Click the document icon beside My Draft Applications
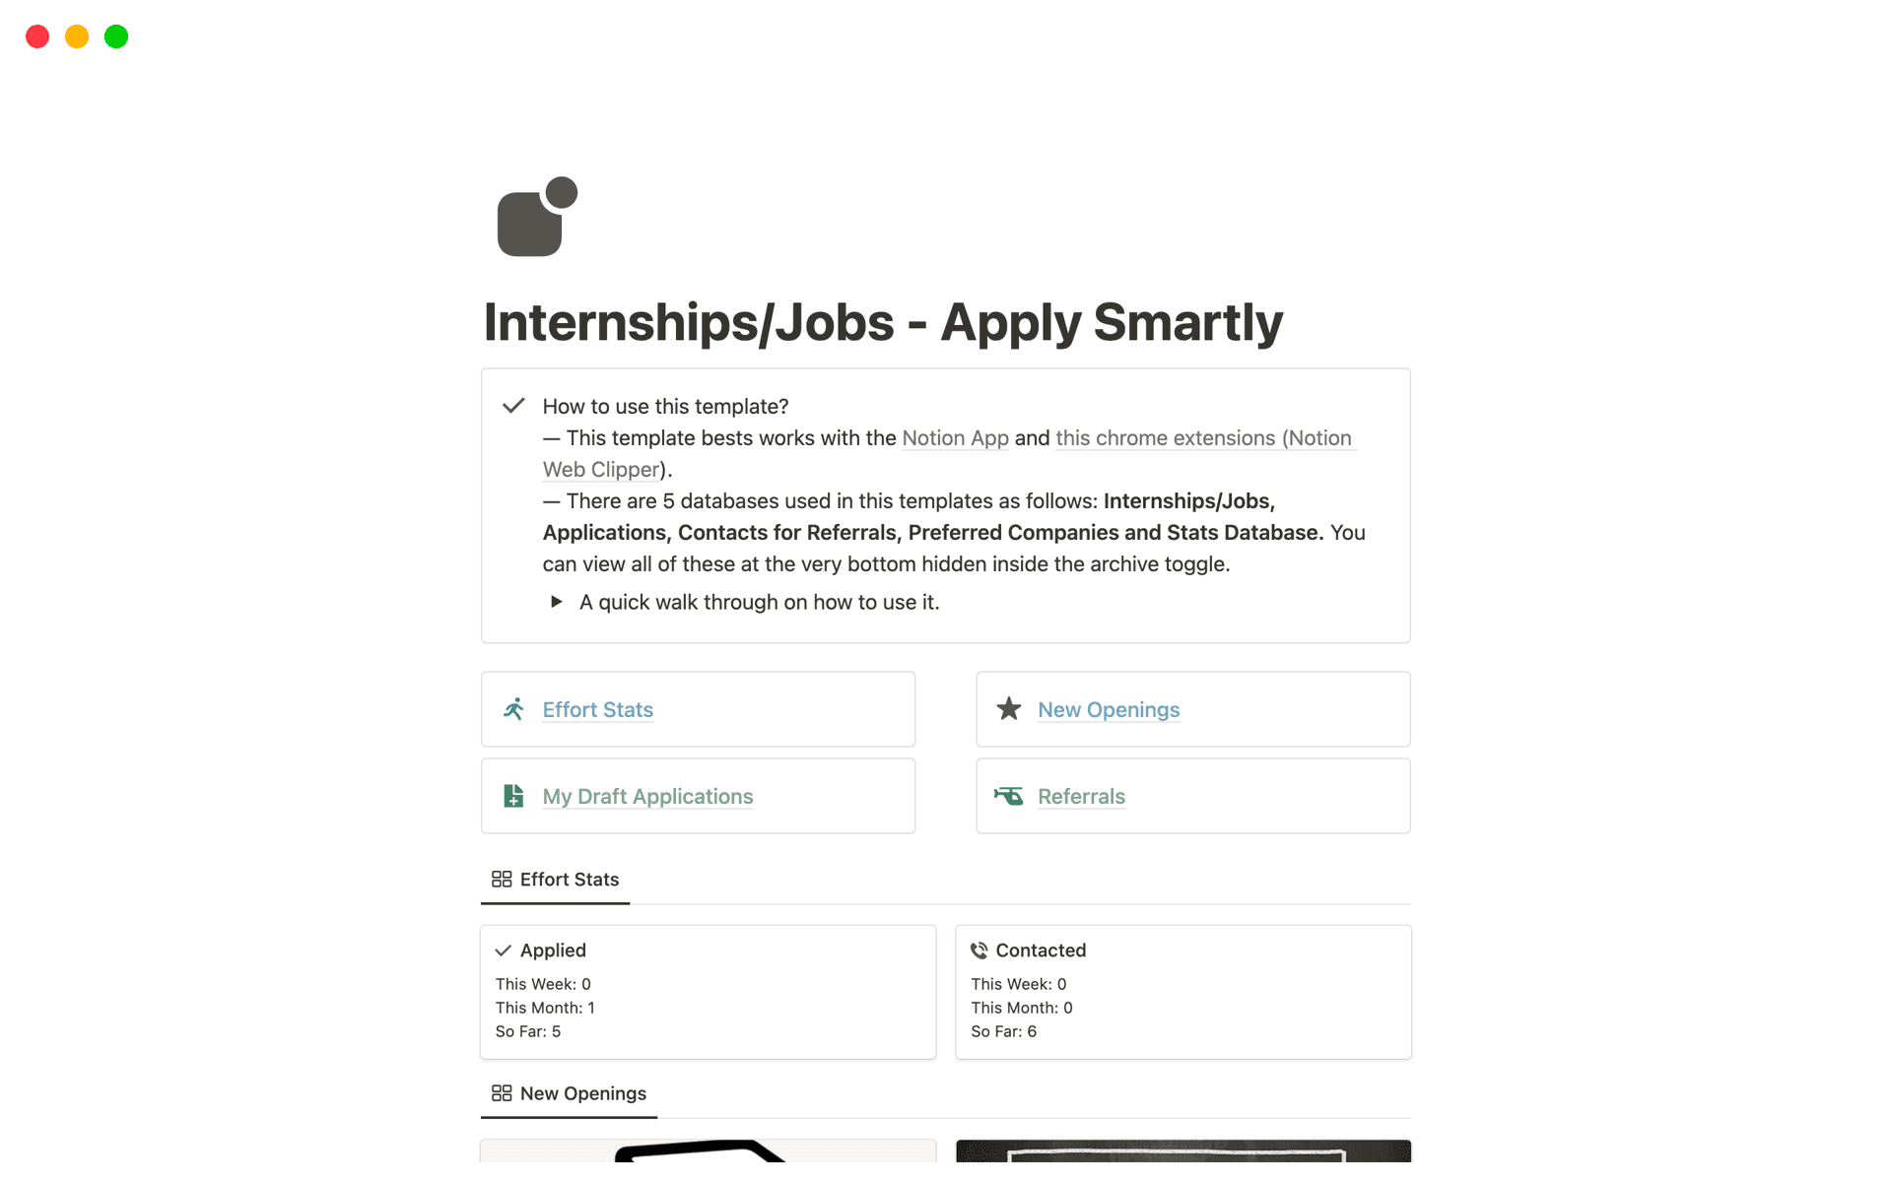 513,796
